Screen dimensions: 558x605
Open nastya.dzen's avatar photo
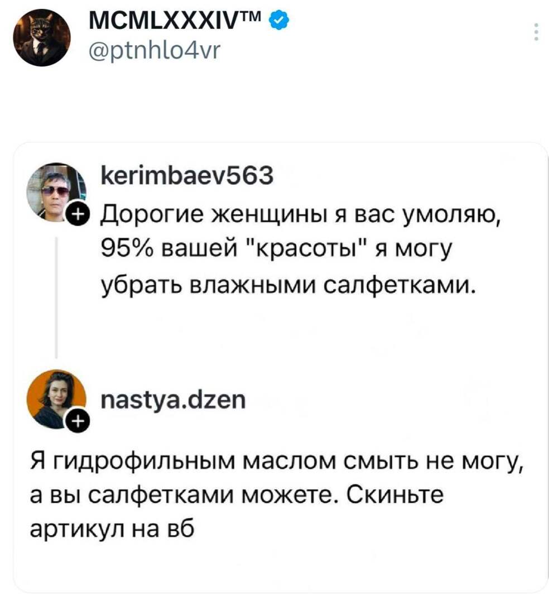coord(56,398)
